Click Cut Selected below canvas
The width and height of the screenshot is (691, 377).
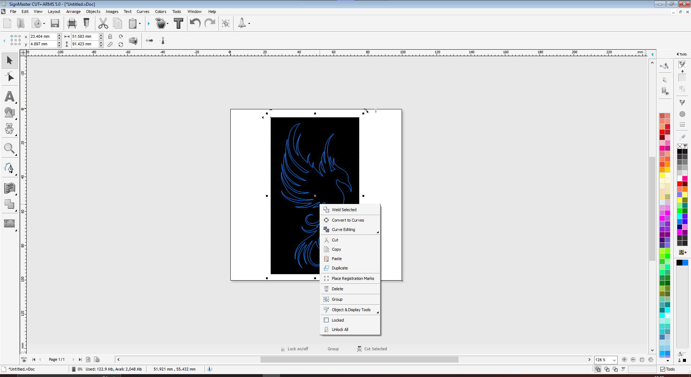tap(372, 349)
